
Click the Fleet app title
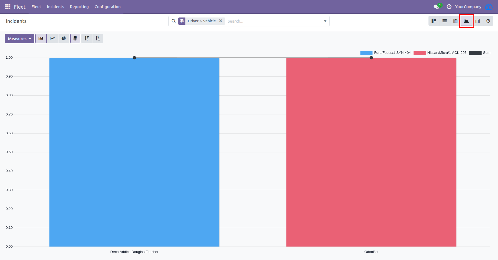20,7
